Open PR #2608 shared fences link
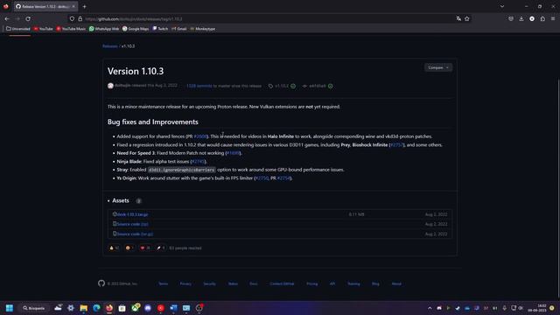 coord(200,136)
